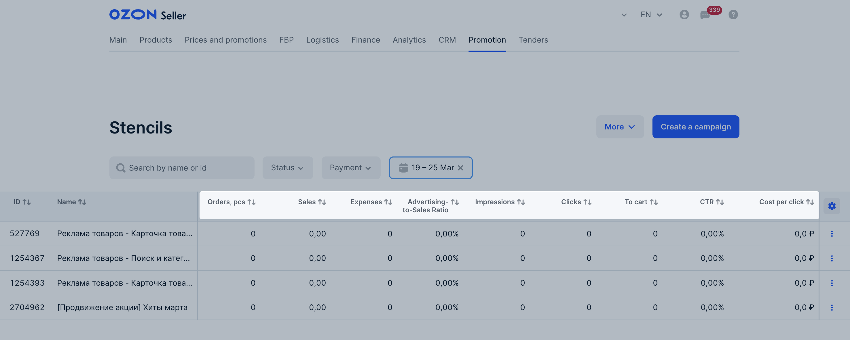This screenshot has height=340, width=850.
Task: Clear the 19 – 25 Mar date filter
Action: coord(460,168)
